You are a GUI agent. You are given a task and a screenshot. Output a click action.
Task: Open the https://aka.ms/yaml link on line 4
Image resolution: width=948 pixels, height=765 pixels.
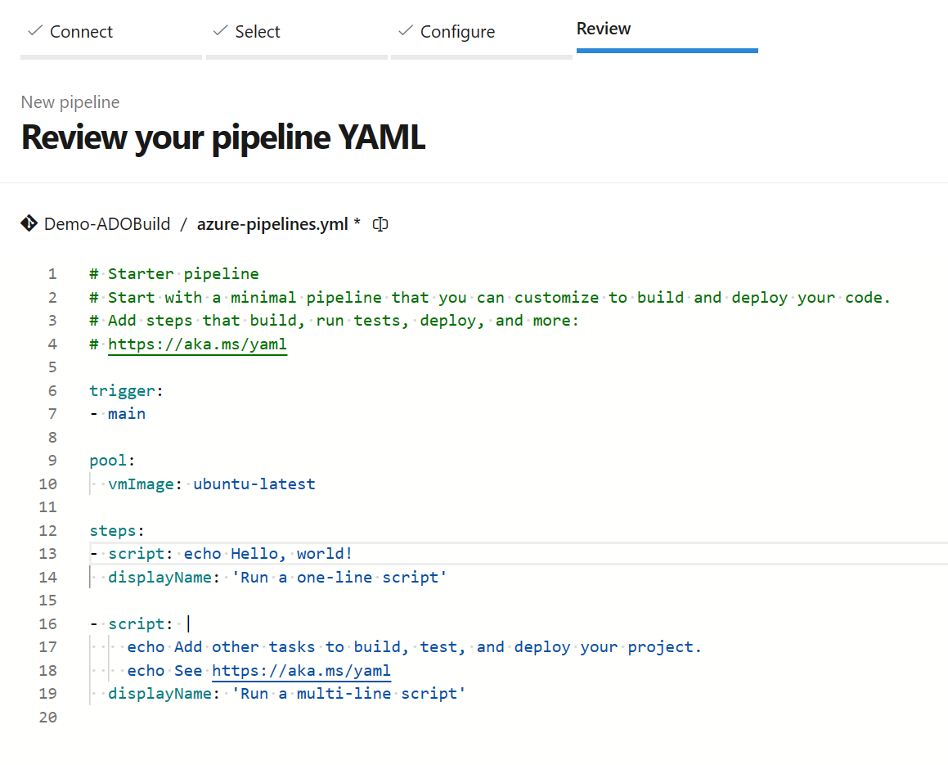click(197, 344)
